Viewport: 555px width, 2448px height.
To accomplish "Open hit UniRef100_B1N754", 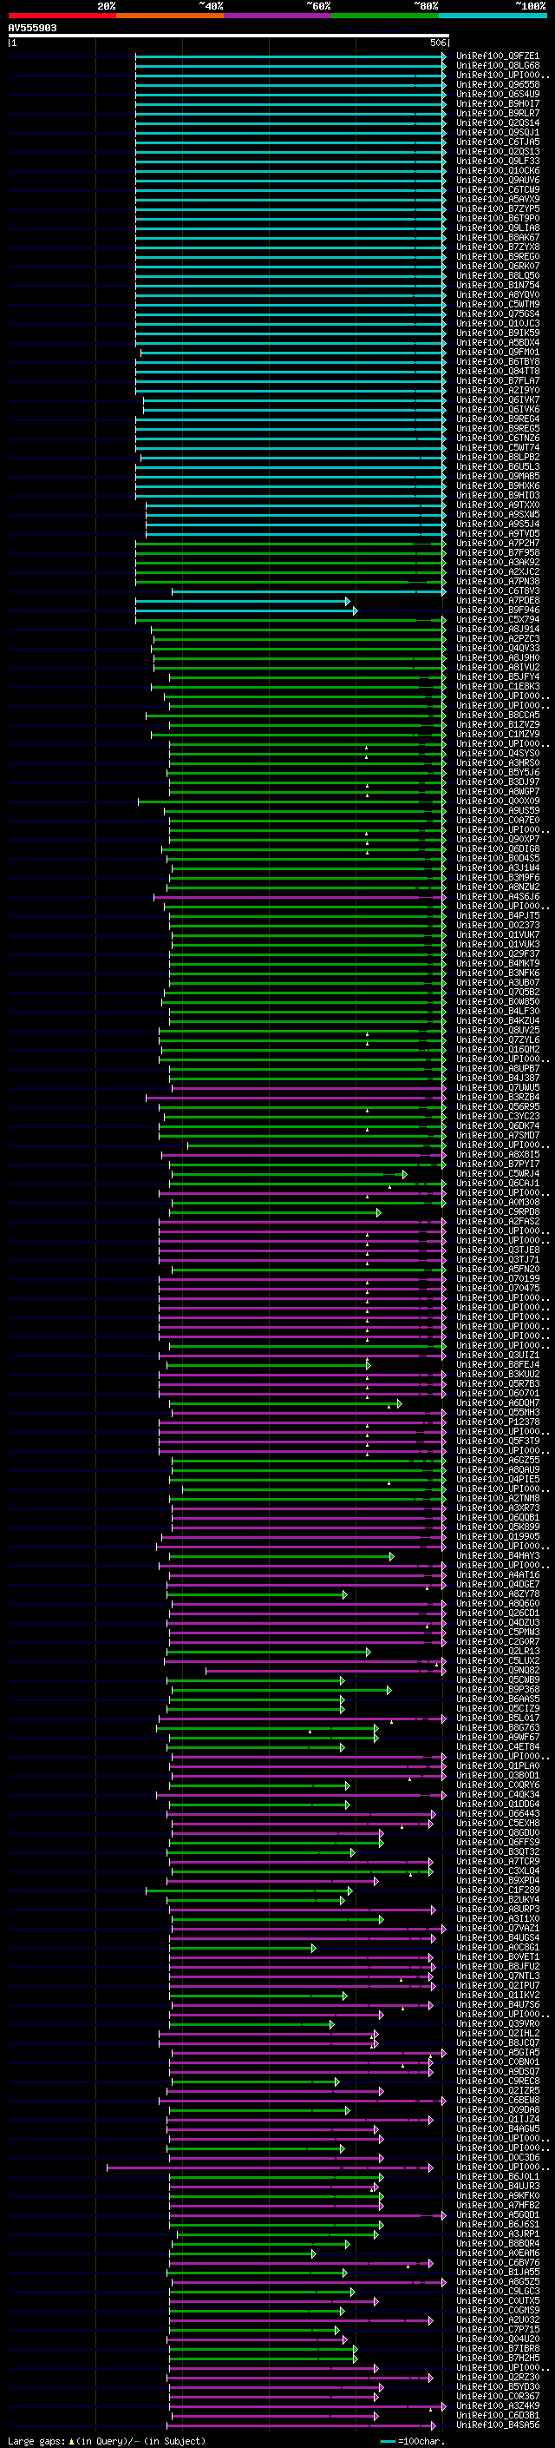I will coord(497,285).
